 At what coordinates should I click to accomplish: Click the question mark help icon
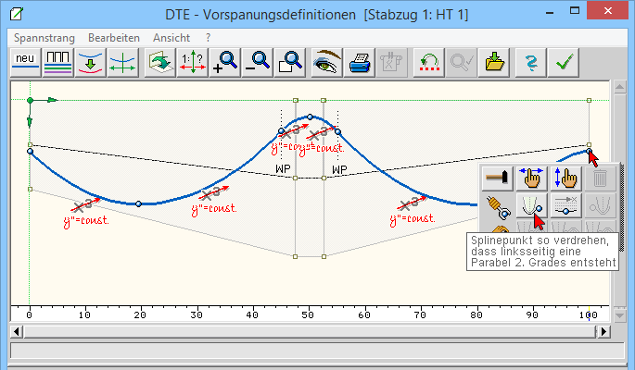tap(530, 63)
